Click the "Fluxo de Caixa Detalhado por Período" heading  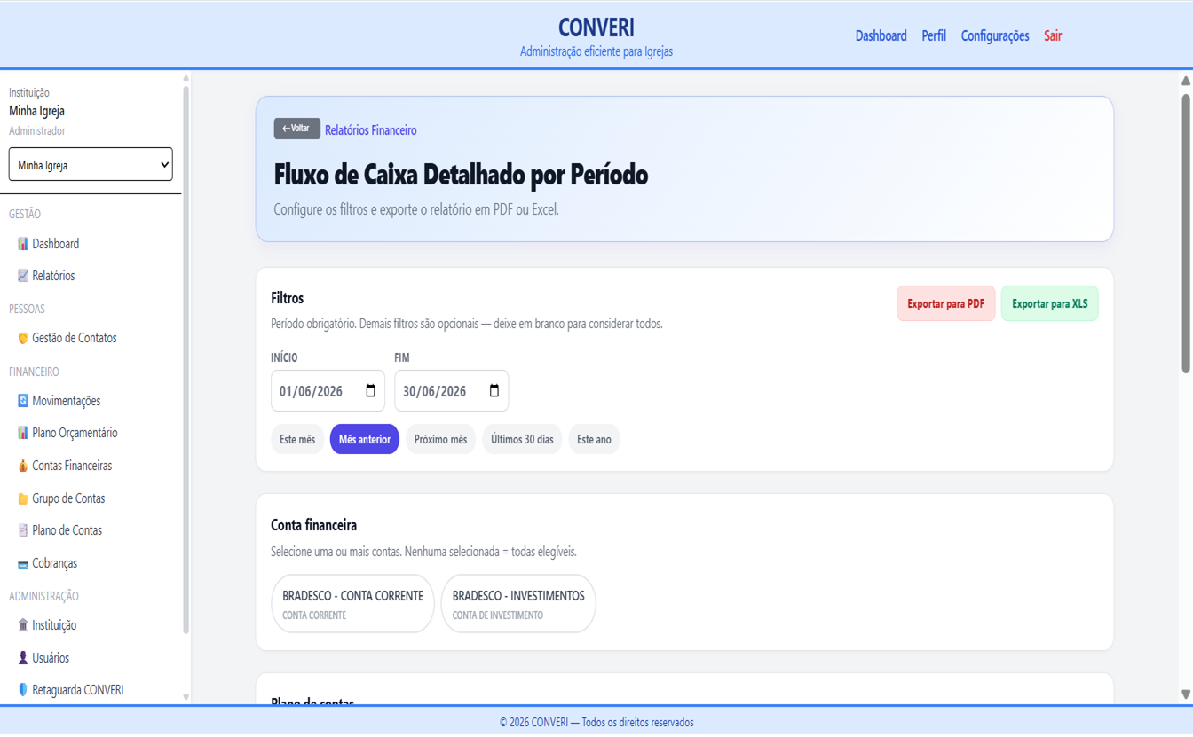[461, 175]
